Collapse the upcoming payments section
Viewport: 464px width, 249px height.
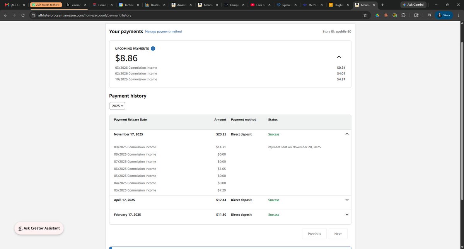(339, 57)
